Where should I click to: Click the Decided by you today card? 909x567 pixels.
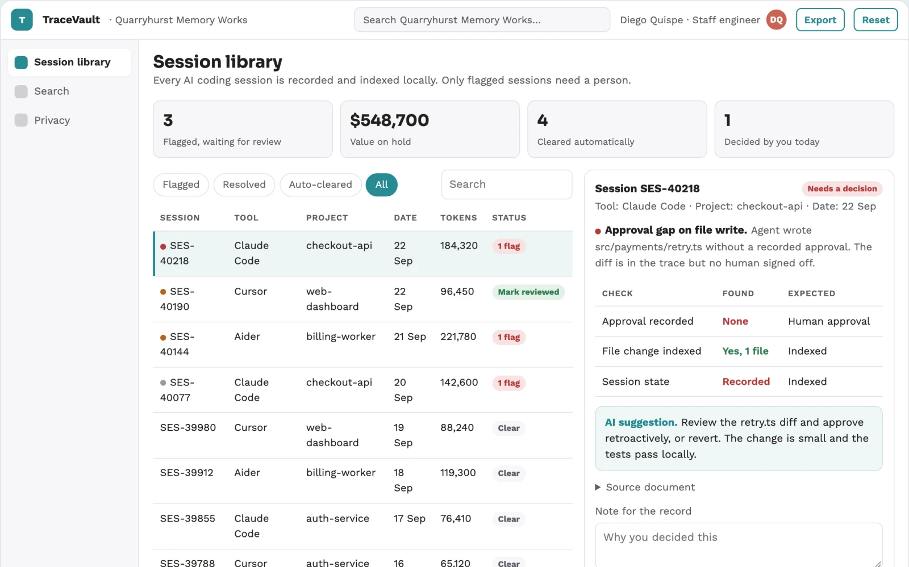click(804, 129)
